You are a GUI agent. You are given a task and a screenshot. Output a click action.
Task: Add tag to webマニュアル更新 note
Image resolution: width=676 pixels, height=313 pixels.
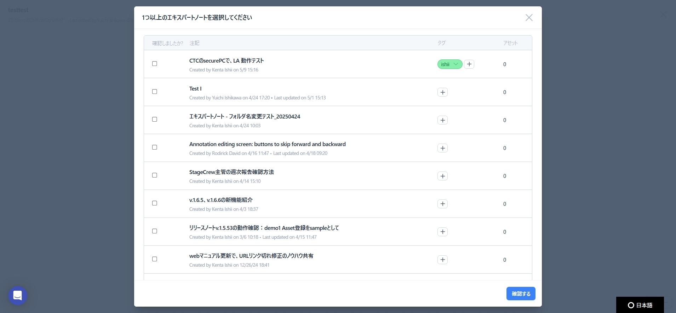[x=442, y=260]
